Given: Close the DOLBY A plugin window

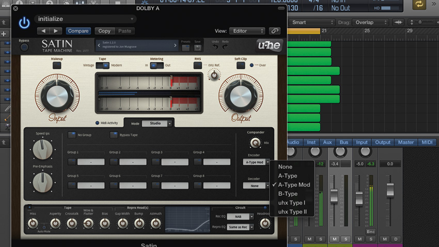Looking at the screenshot, I should click(15, 8).
